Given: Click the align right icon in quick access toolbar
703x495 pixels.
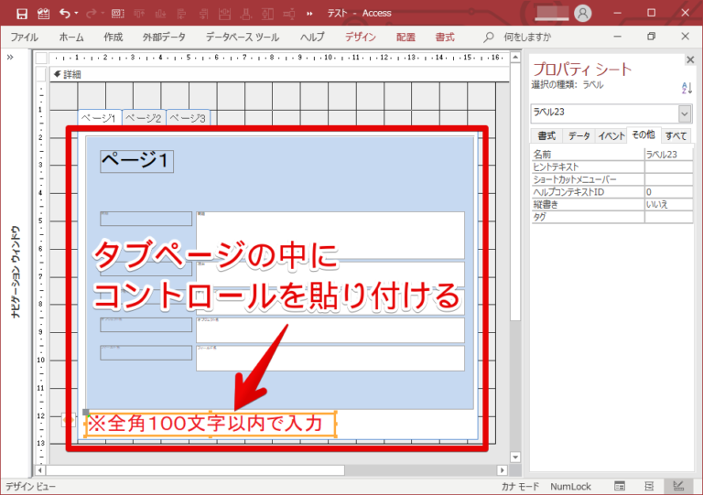Looking at the screenshot, I should click(203, 14).
